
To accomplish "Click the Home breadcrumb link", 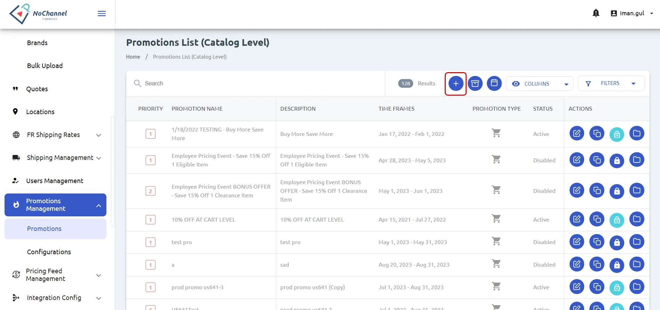I will pyautogui.click(x=133, y=57).
